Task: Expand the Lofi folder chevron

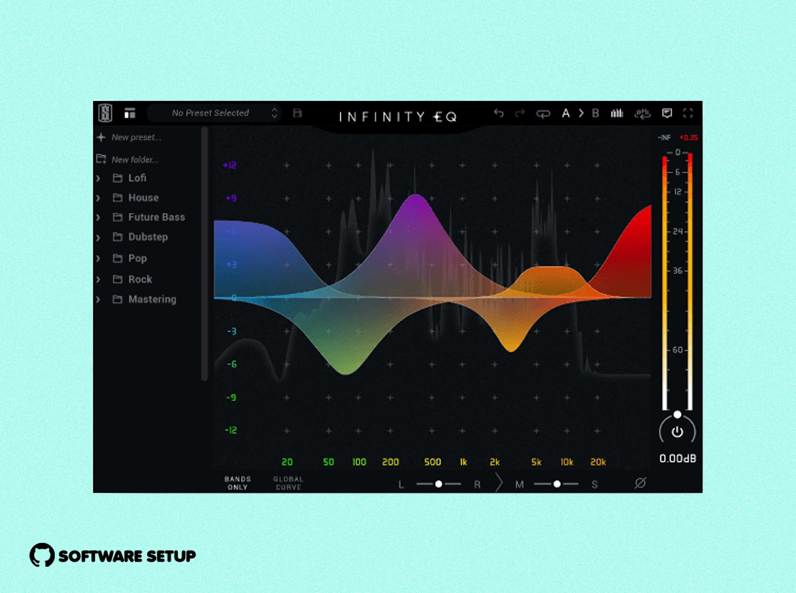Action: pyautogui.click(x=98, y=178)
